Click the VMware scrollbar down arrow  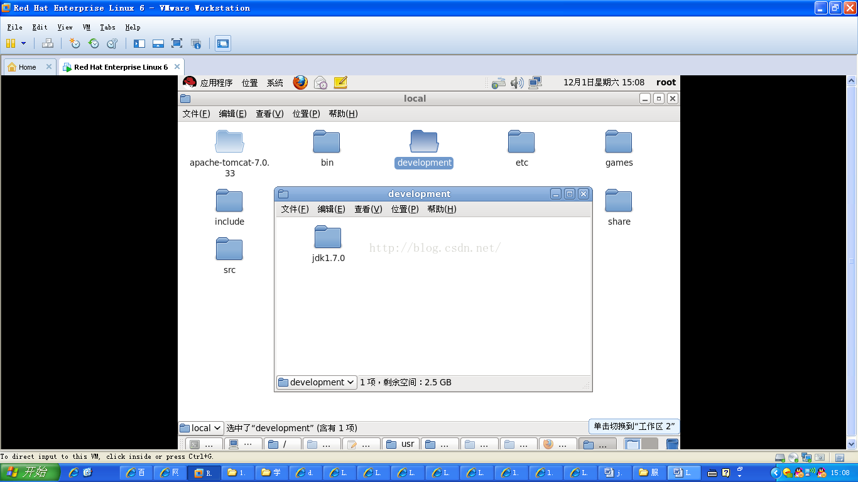coord(852,442)
